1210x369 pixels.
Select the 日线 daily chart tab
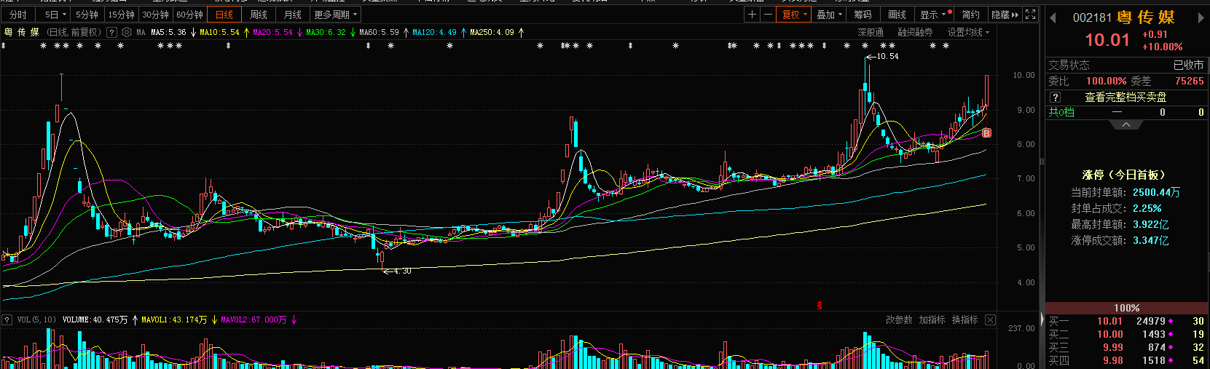pyautogui.click(x=224, y=15)
